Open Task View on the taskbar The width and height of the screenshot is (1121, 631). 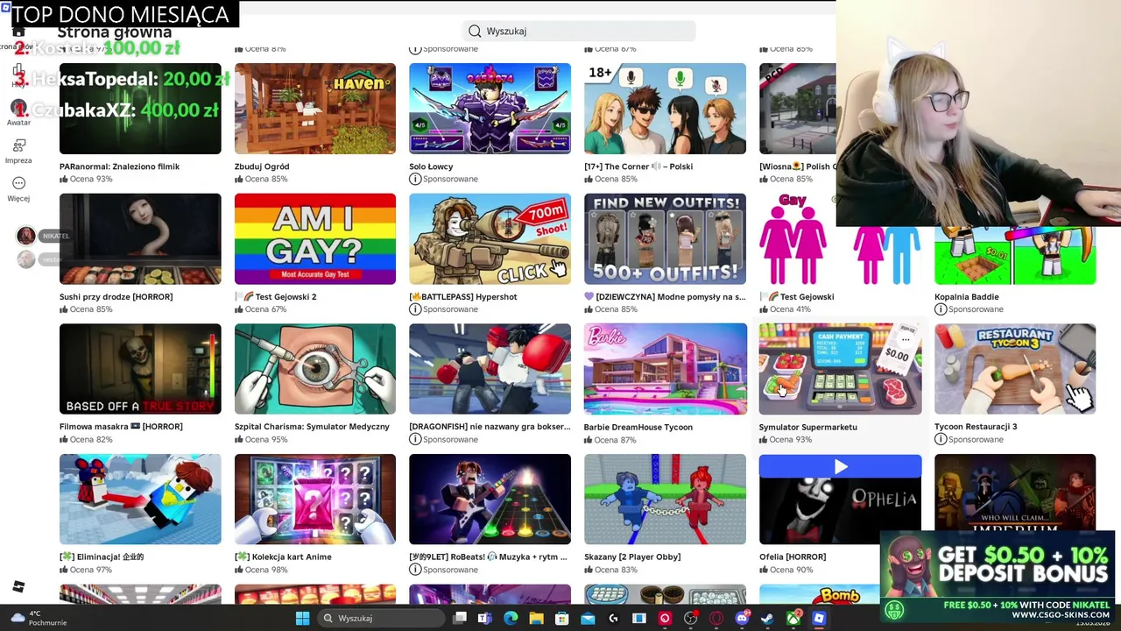click(460, 618)
